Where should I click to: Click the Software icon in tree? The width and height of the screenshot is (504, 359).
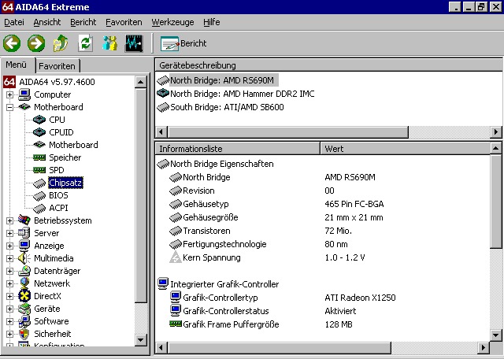pyautogui.click(x=24, y=321)
